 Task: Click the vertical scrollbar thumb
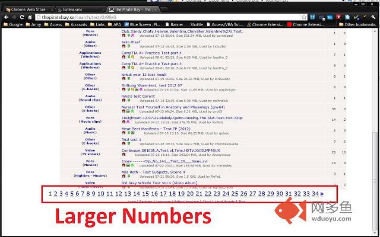(375, 180)
